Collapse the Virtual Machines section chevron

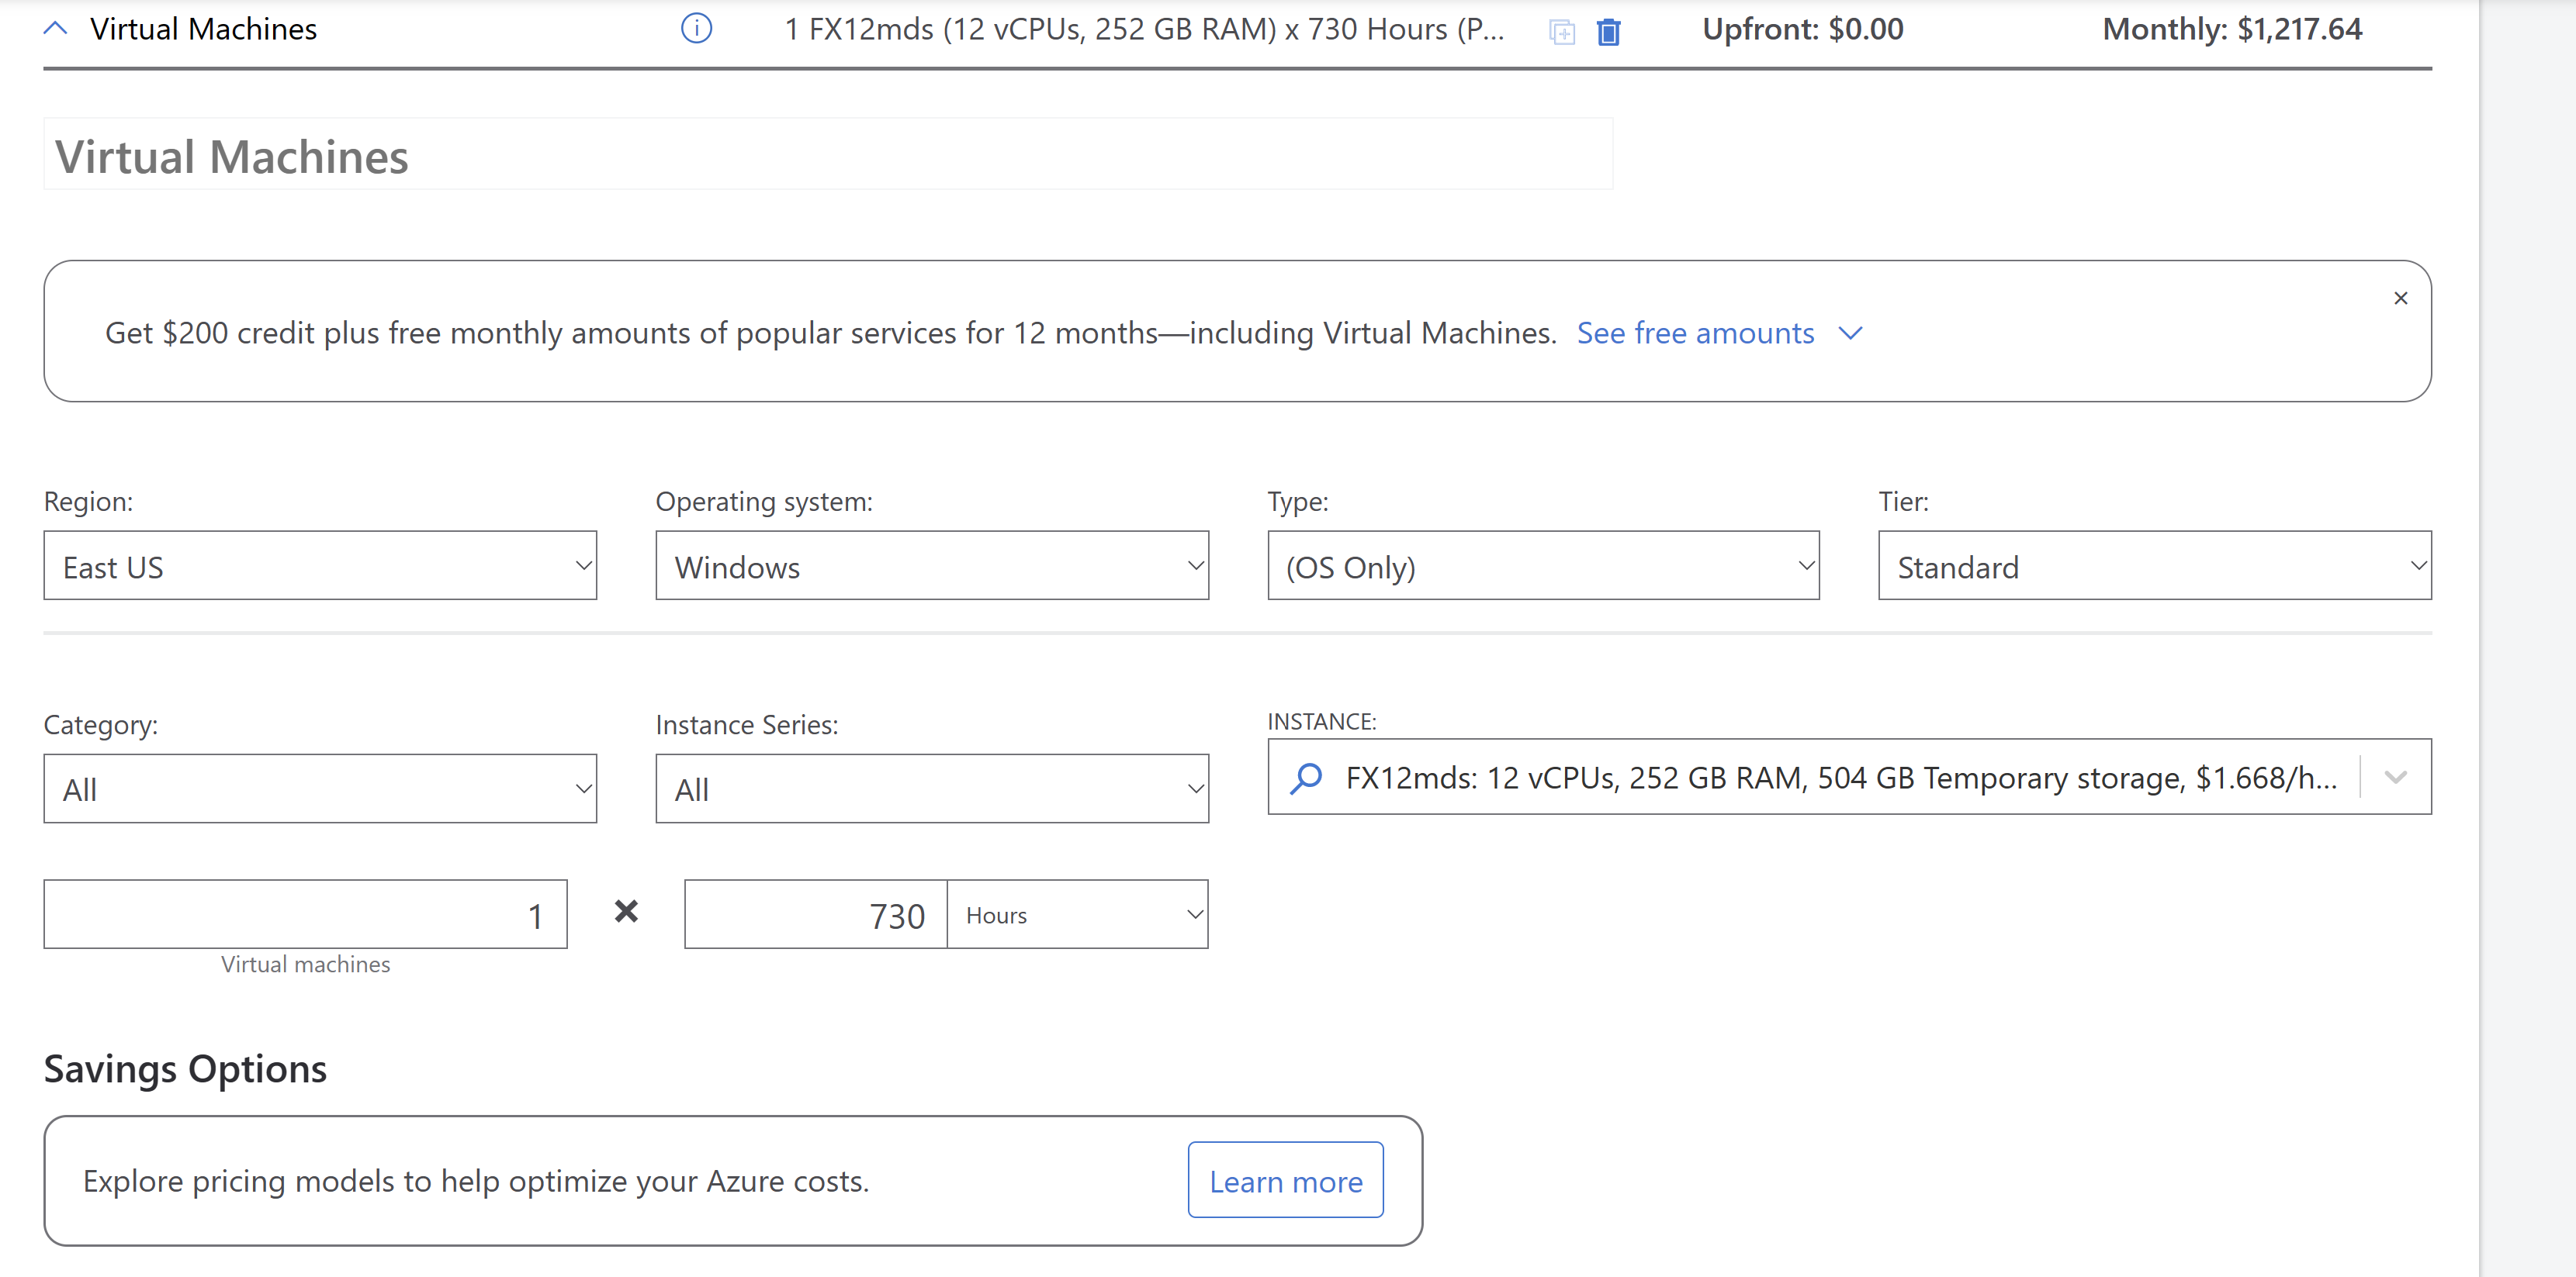56,29
